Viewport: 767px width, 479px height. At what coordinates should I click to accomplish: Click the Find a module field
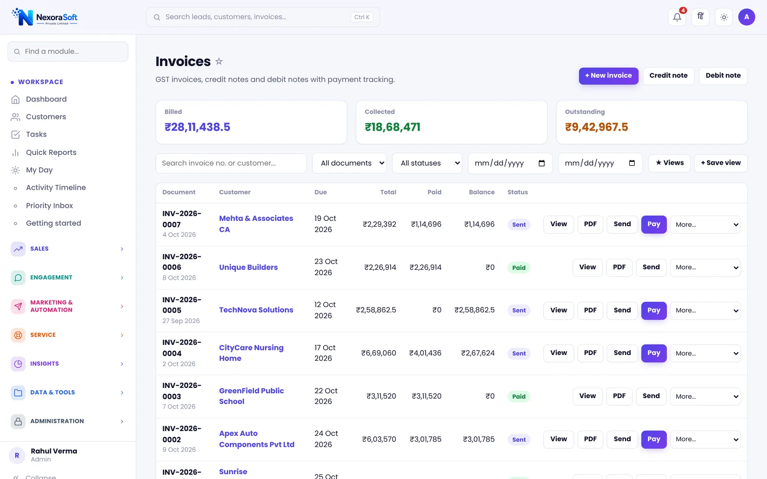coord(68,52)
